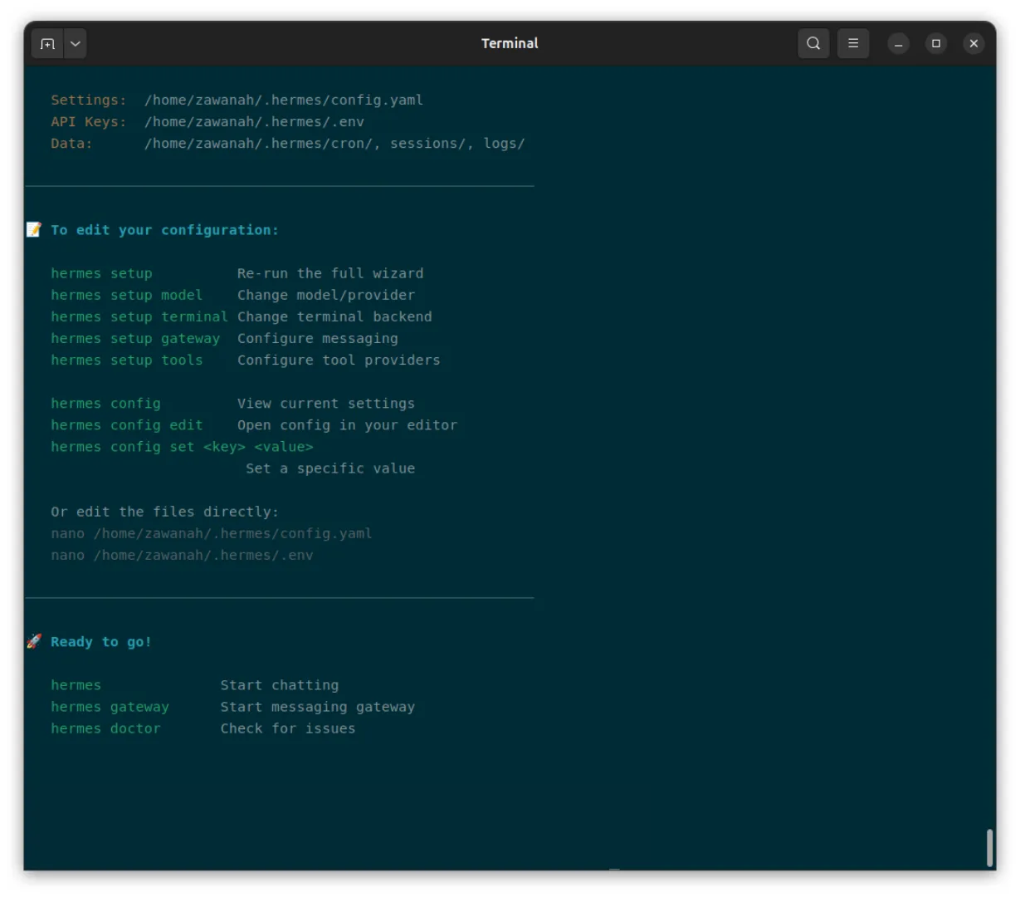Click 'Set a specific value' description
The image size is (1020, 897).
coord(330,468)
